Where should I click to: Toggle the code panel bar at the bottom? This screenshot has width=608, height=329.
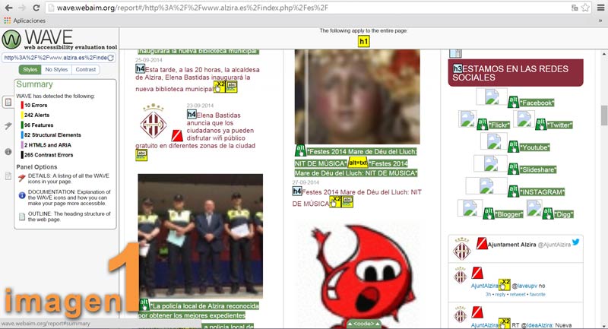[363, 324]
